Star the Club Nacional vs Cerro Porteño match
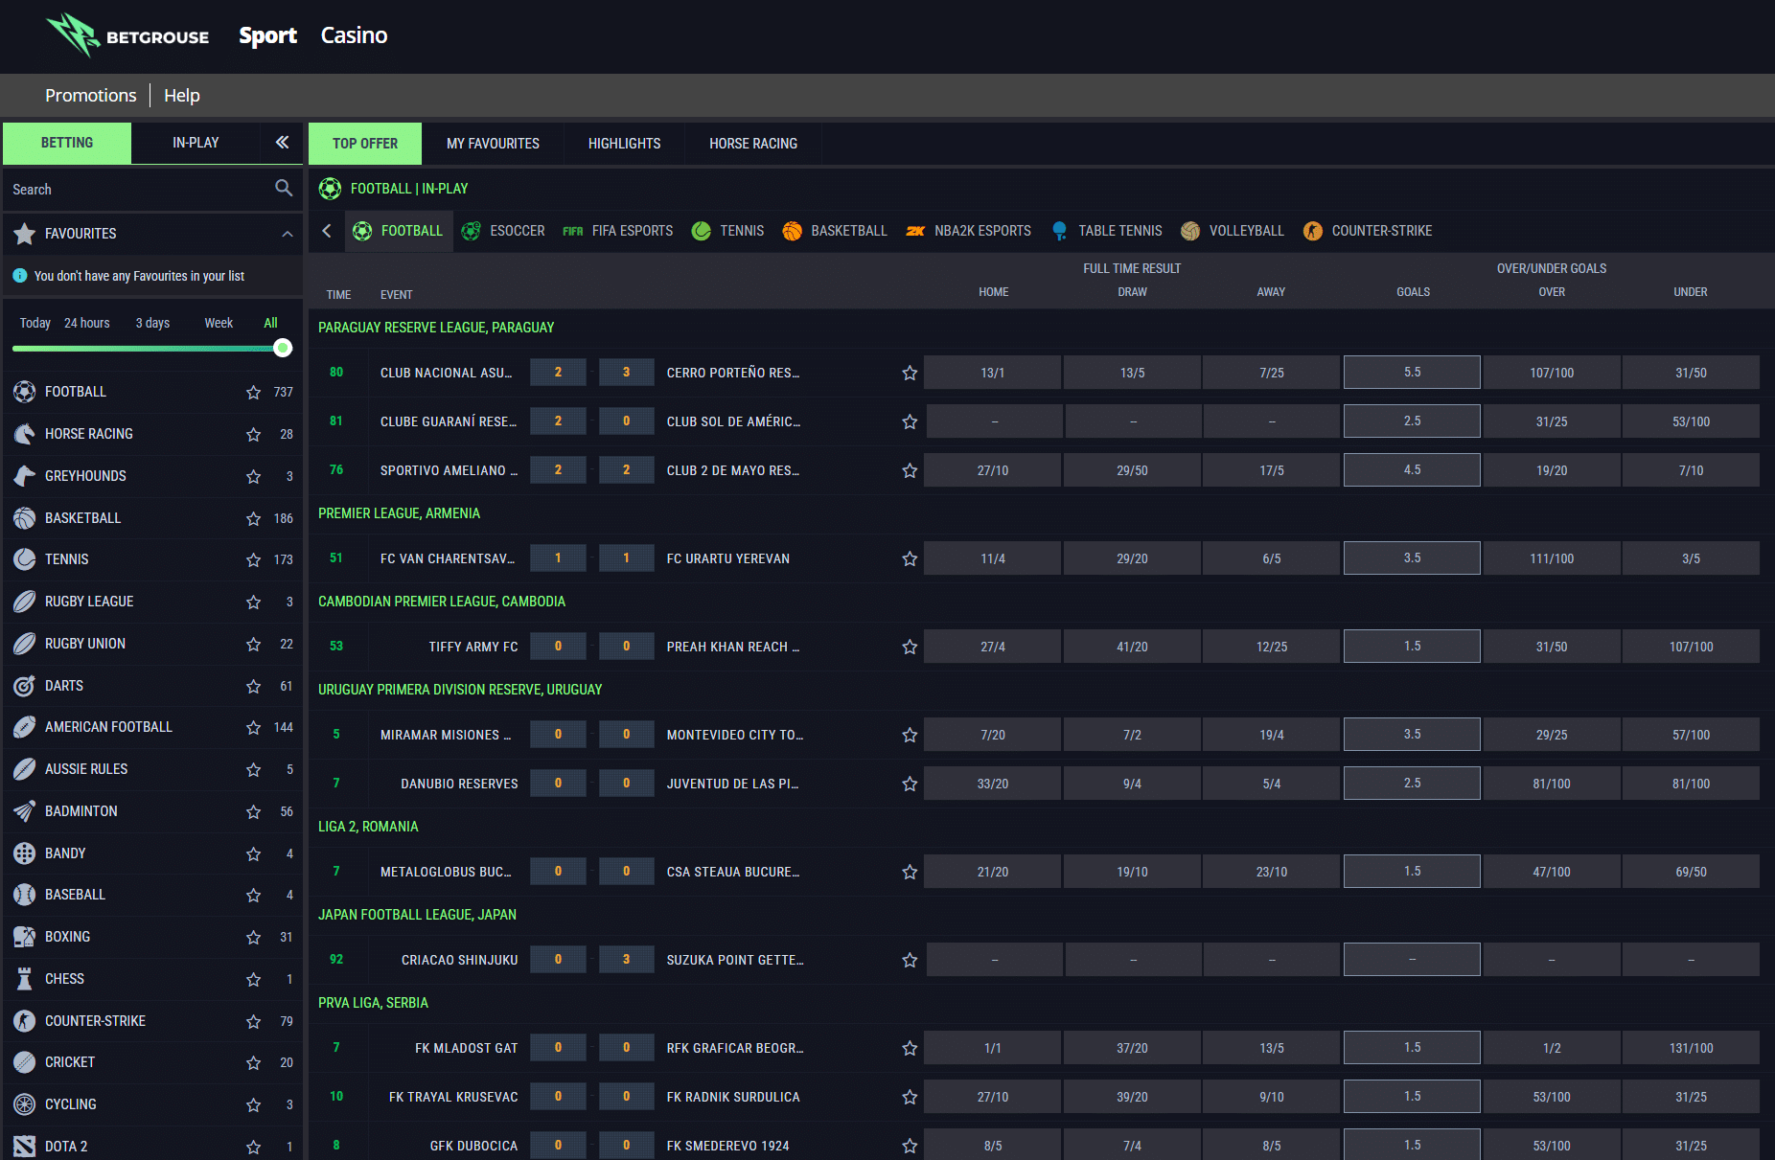The image size is (1775, 1160). [910, 373]
